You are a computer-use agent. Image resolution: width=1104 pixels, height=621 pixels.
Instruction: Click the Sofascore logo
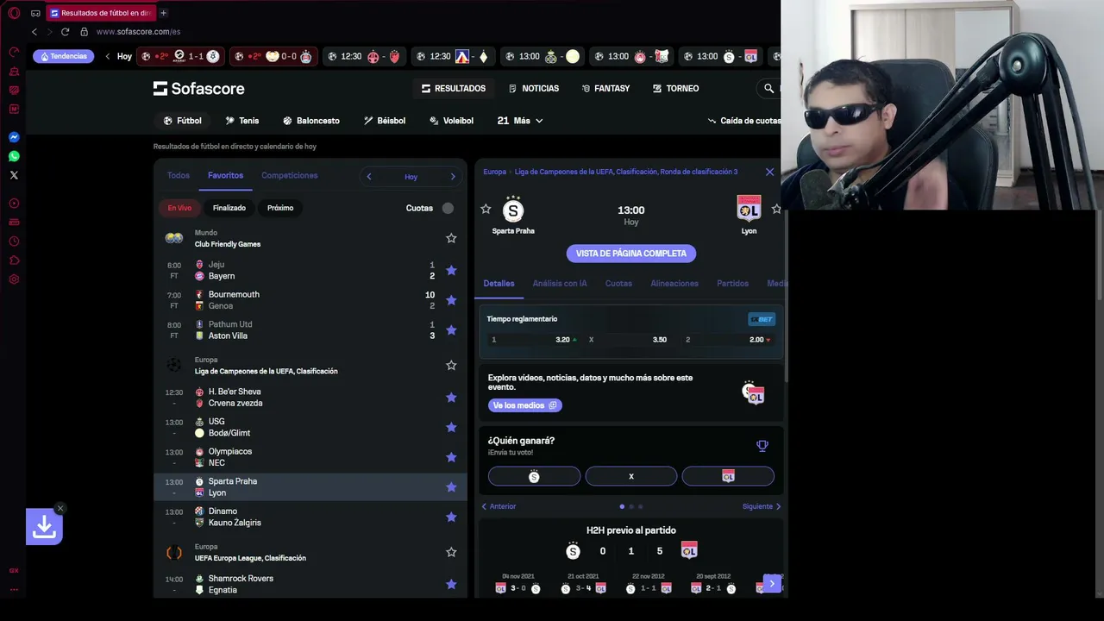[199, 88]
